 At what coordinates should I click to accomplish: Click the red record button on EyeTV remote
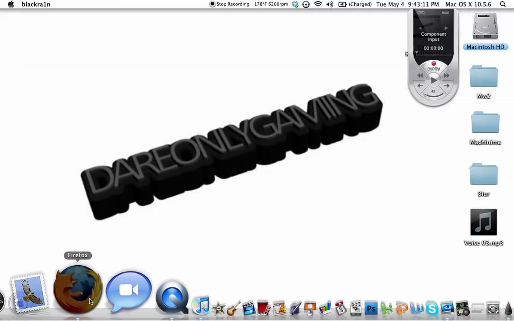point(433,63)
